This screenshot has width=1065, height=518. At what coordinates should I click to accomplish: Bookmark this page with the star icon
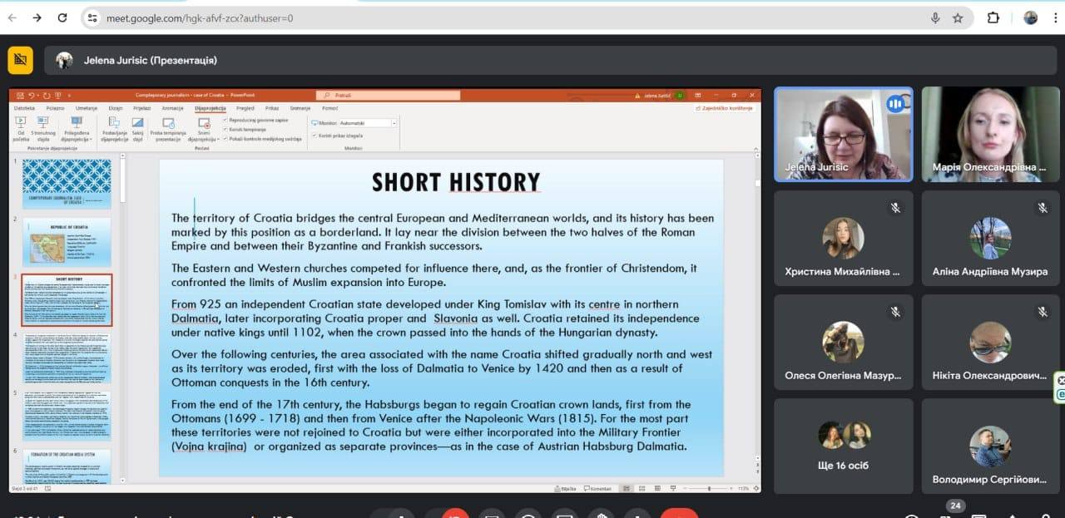pos(958,17)
